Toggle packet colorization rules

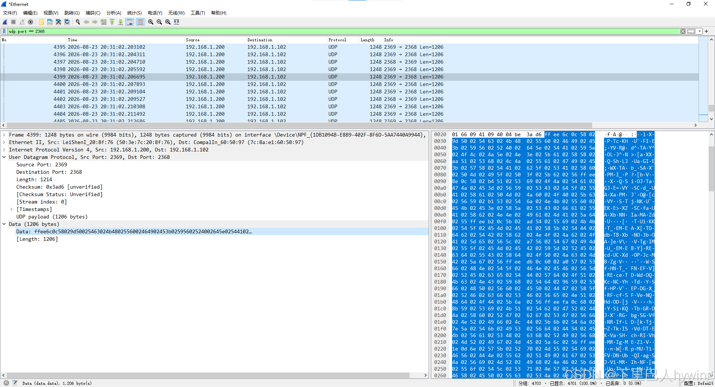(x=140, y=22)
